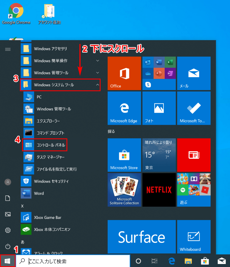This screenshot has height=267, width=230.
Task: Jump to the X letter section header
Action: coord(22,206)
